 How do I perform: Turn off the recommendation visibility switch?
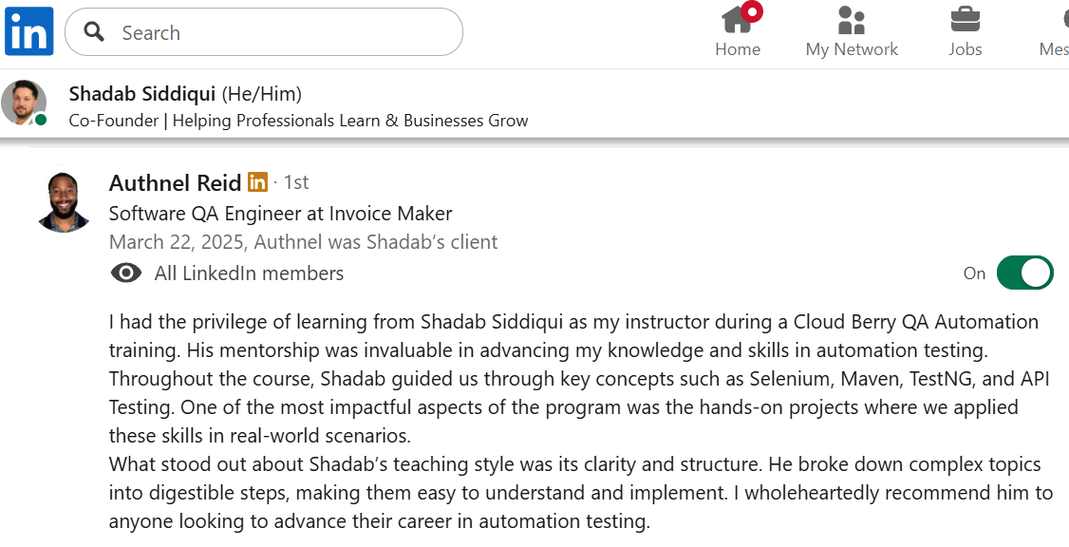click(x=1024, y=273)
